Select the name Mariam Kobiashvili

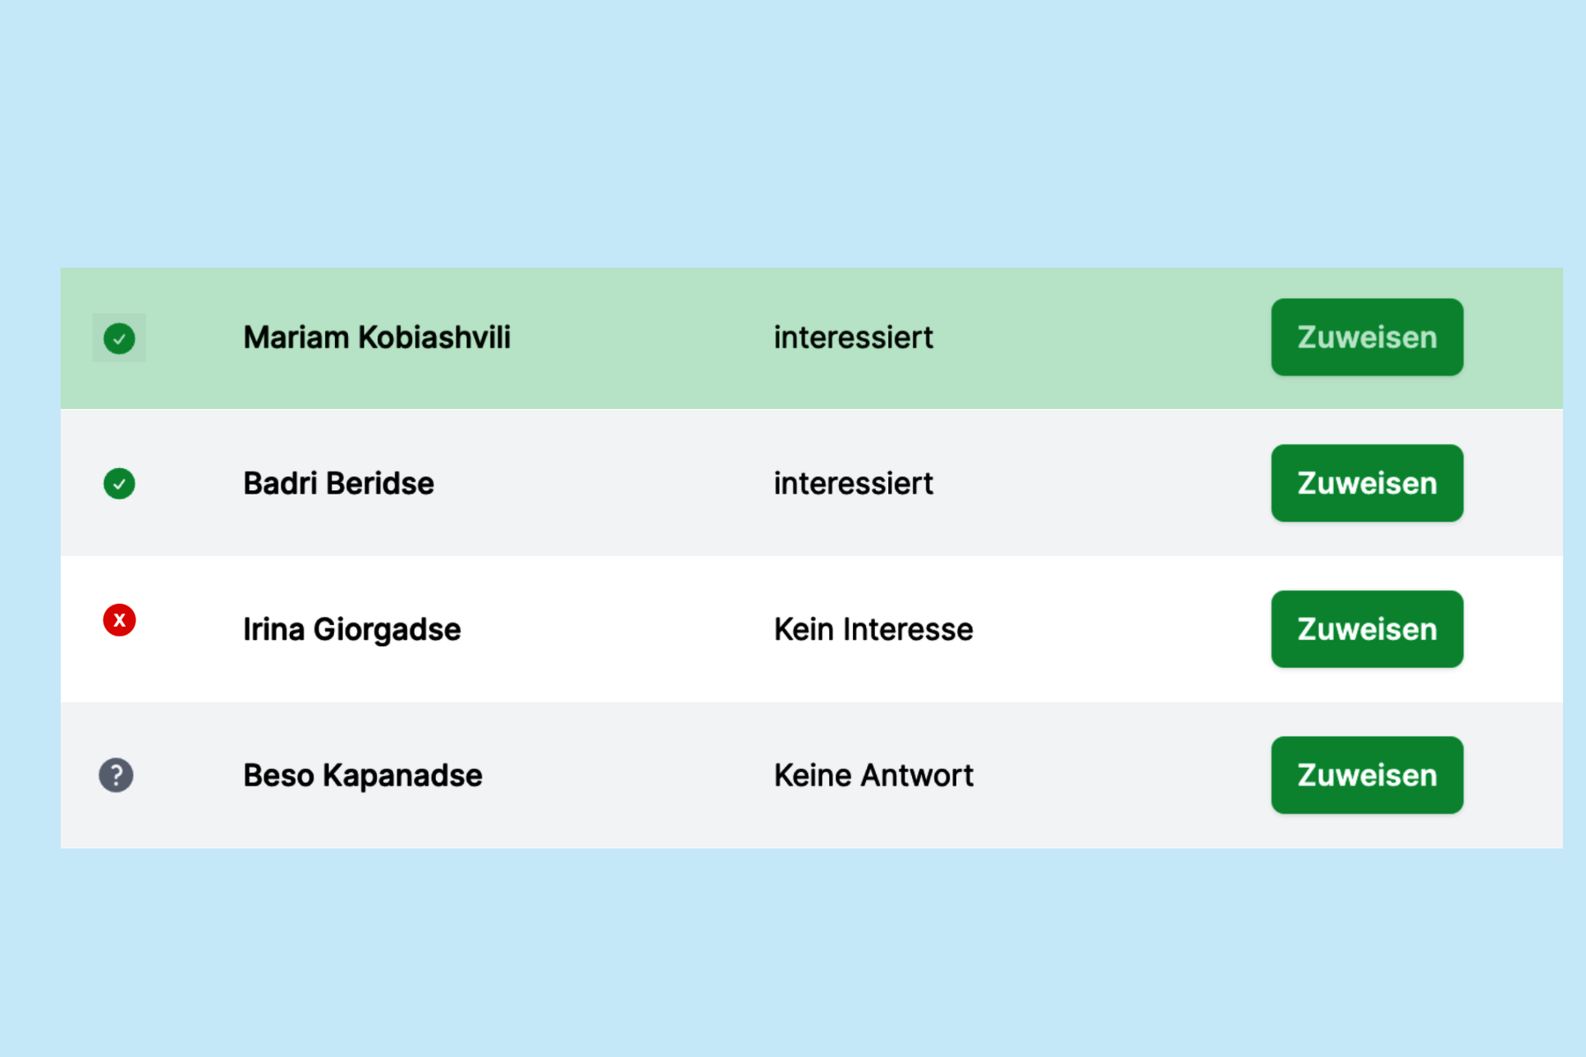point(377,337)
